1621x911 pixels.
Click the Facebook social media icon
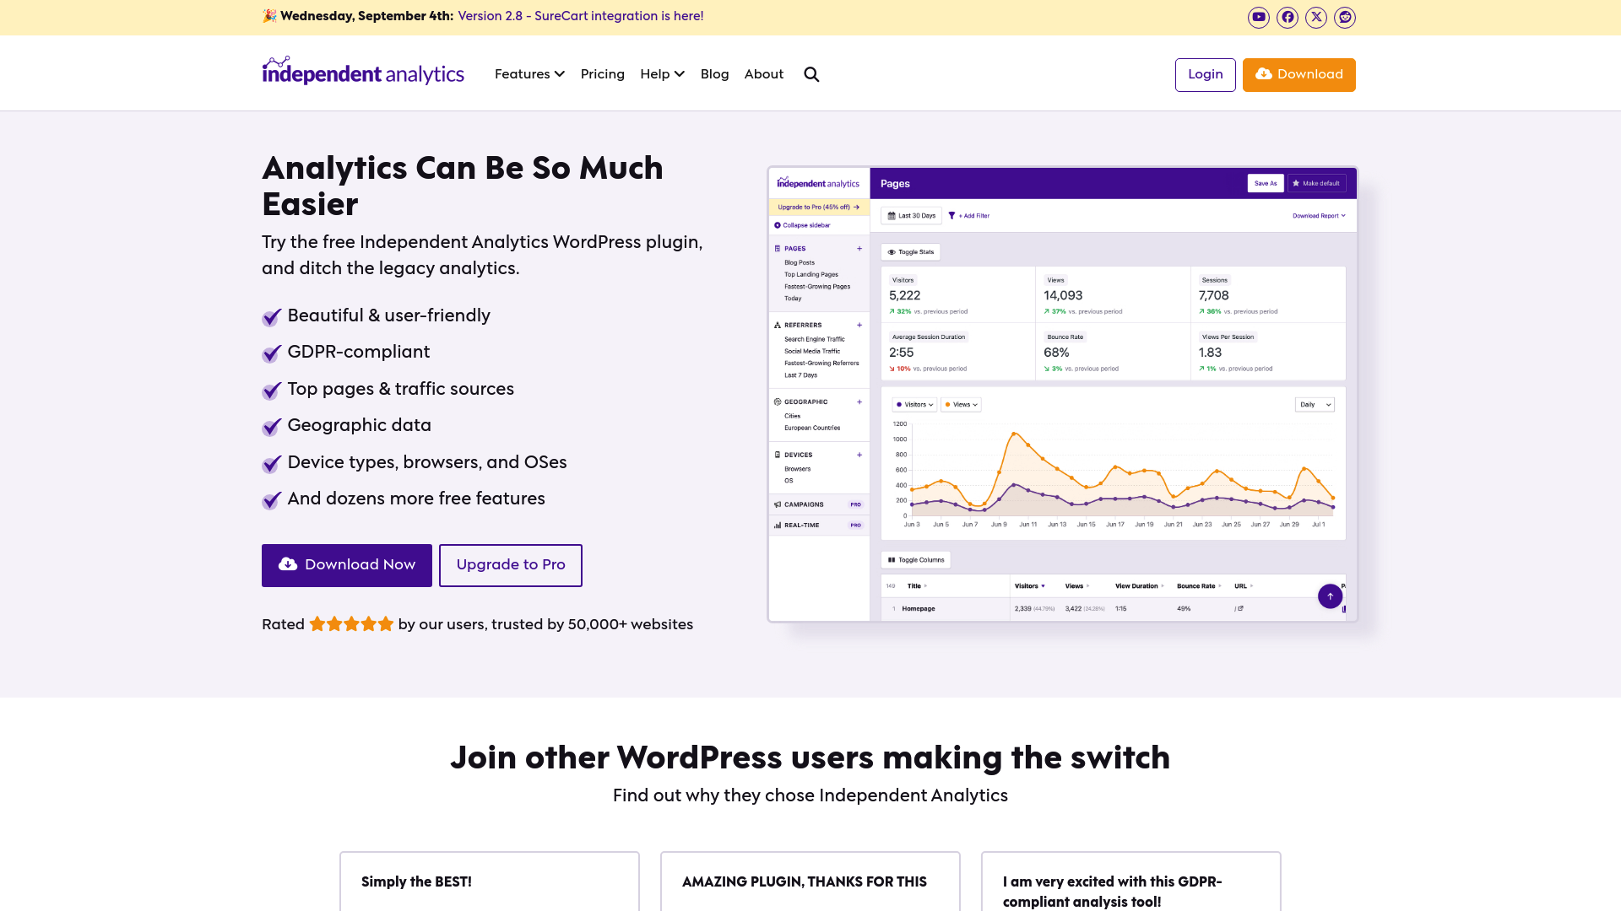(x=1287, y=17)
